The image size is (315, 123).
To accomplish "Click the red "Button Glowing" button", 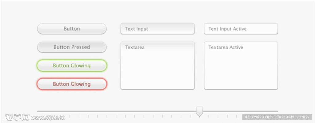I will click(x=72, y=84).
